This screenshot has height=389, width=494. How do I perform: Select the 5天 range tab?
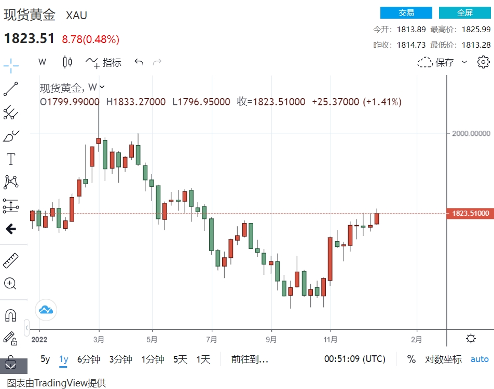coord(180,359)
